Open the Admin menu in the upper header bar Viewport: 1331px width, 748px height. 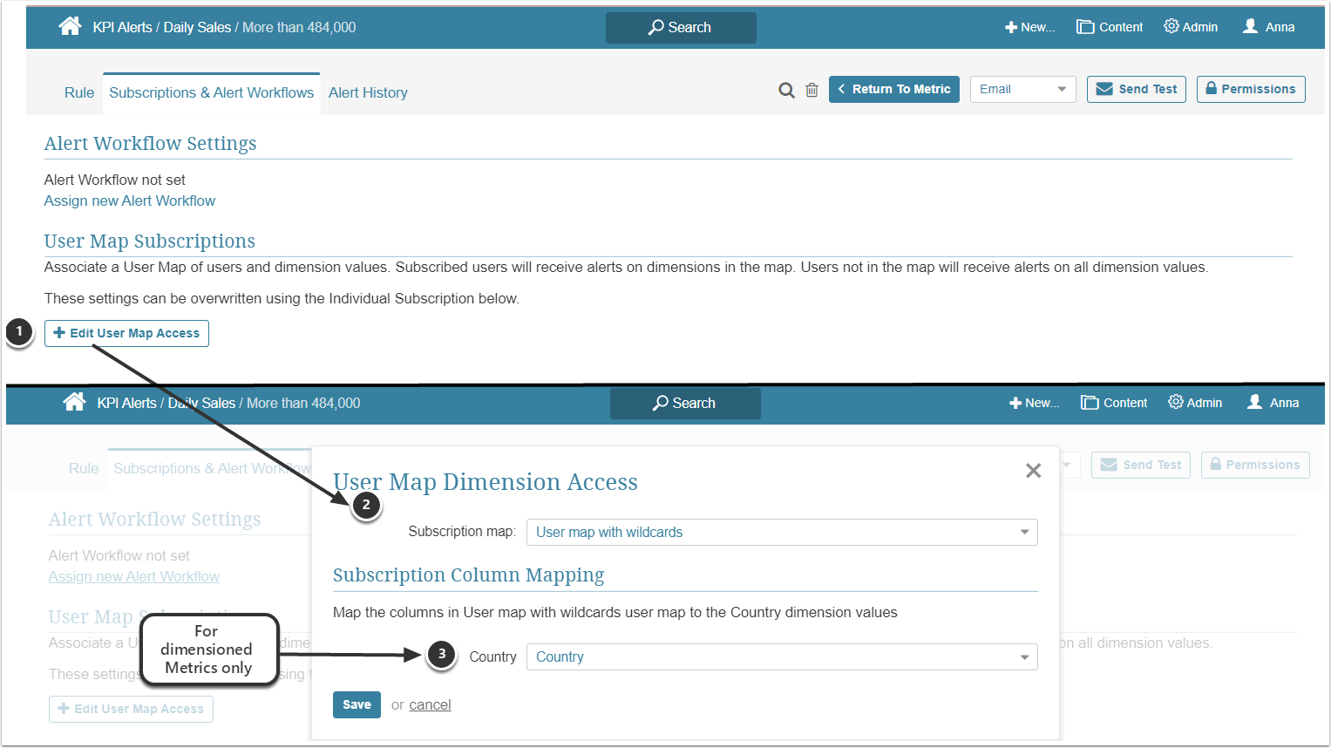1191,27
